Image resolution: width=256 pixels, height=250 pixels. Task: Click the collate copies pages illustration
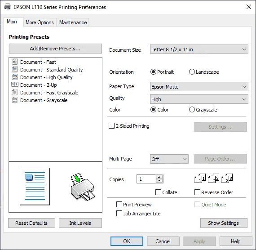coord(213,178)
